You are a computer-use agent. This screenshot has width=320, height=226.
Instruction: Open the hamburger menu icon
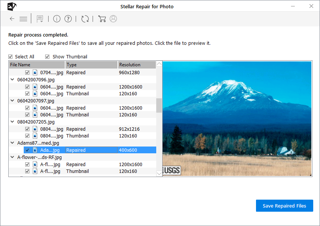(x=23, y=19)
